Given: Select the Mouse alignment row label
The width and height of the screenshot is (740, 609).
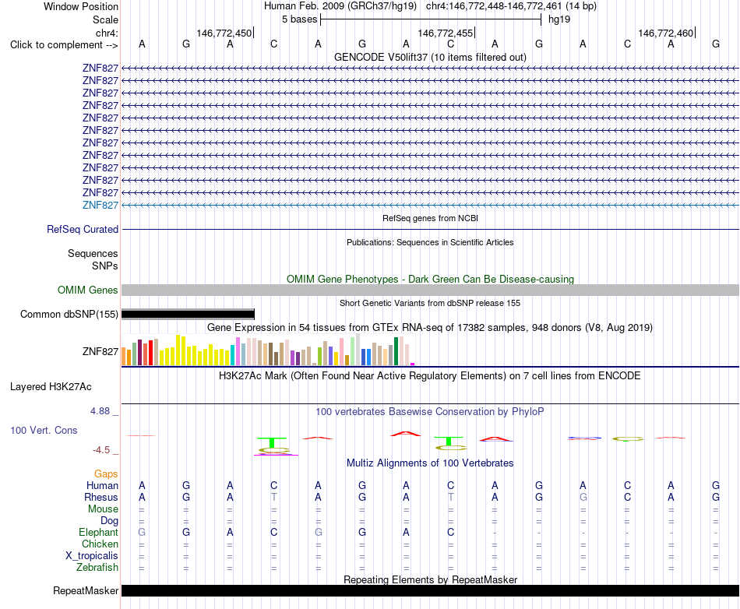Looking at the screenshot, I should (103, 509).
